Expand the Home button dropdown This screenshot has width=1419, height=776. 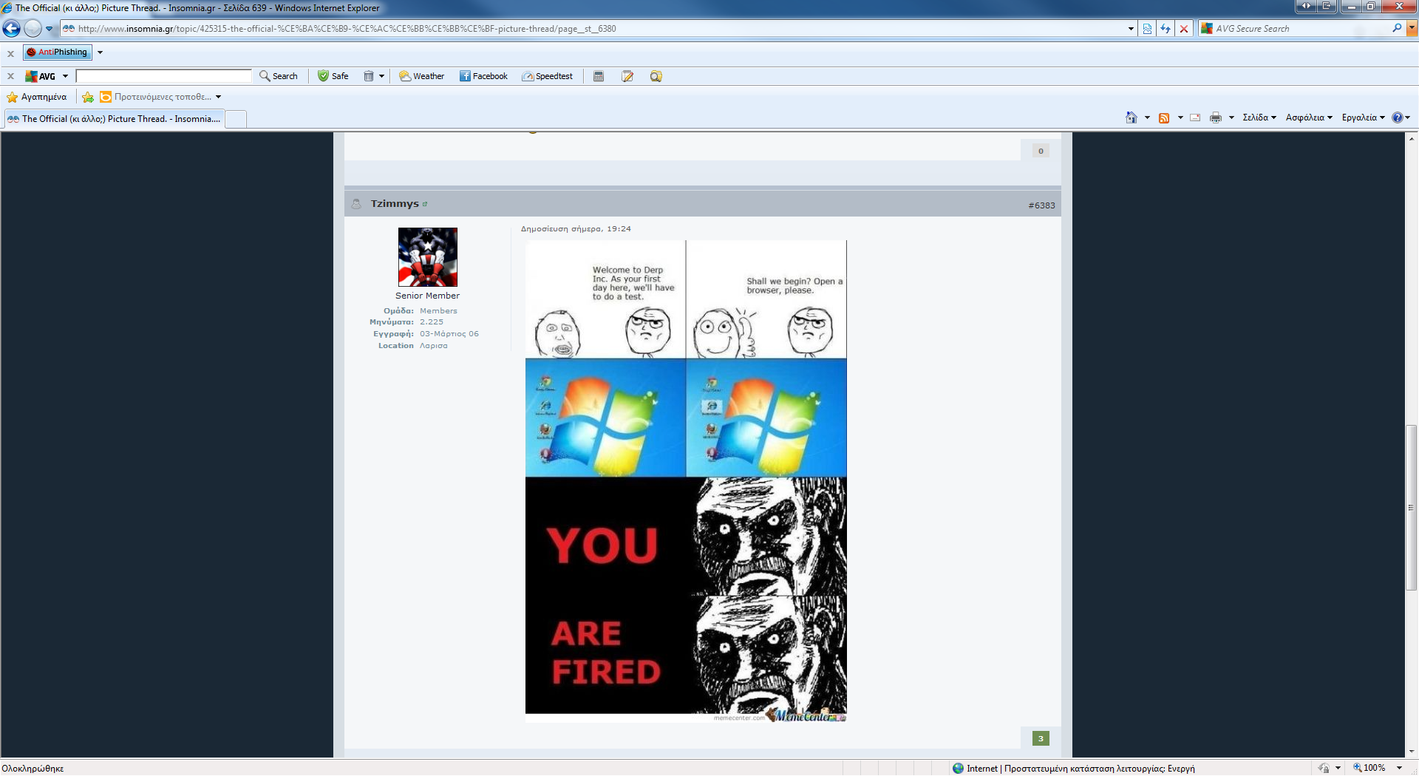coord(1147,118)
